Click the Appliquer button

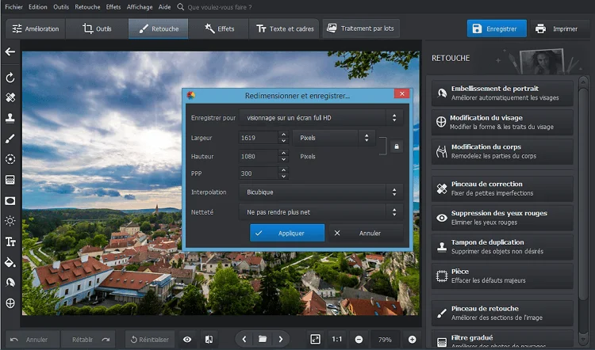coord(287,234)
